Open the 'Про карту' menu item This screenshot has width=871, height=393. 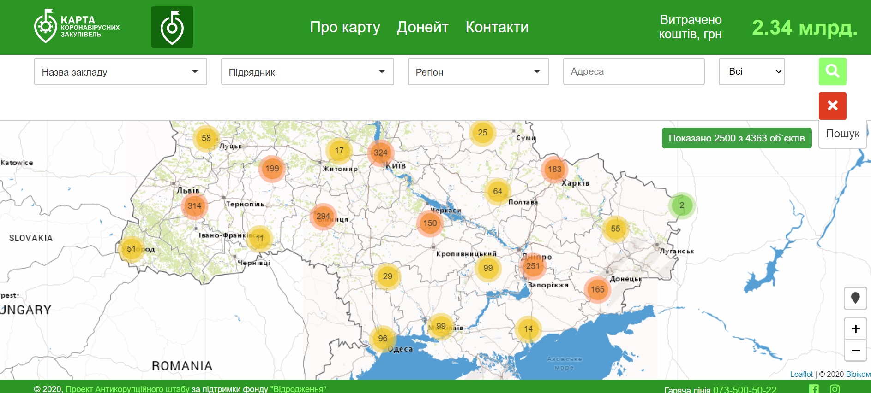345,27
